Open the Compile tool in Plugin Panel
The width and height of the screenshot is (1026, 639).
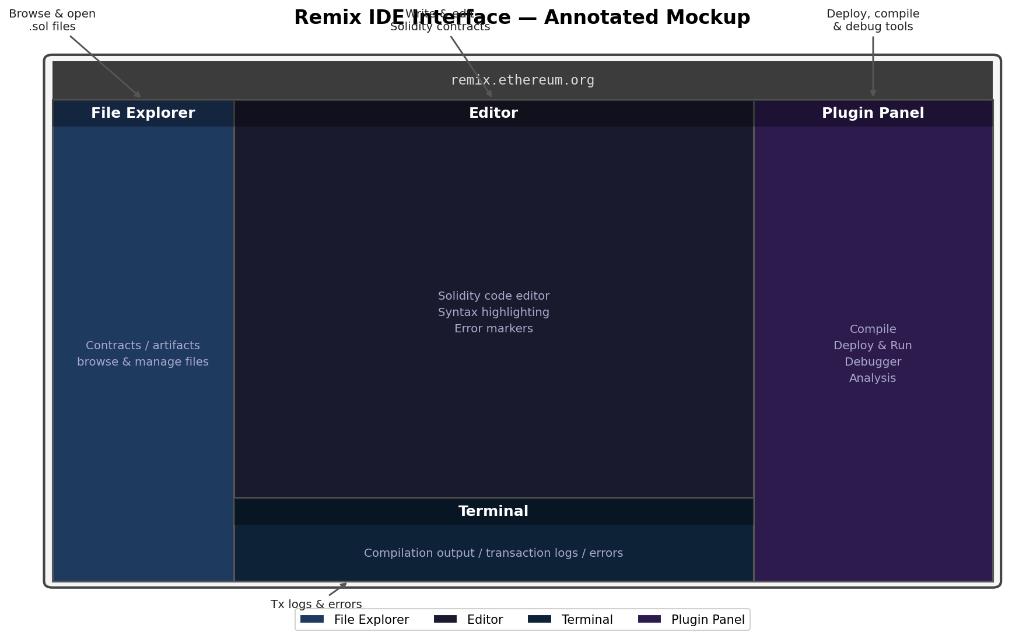coord(872,329)
